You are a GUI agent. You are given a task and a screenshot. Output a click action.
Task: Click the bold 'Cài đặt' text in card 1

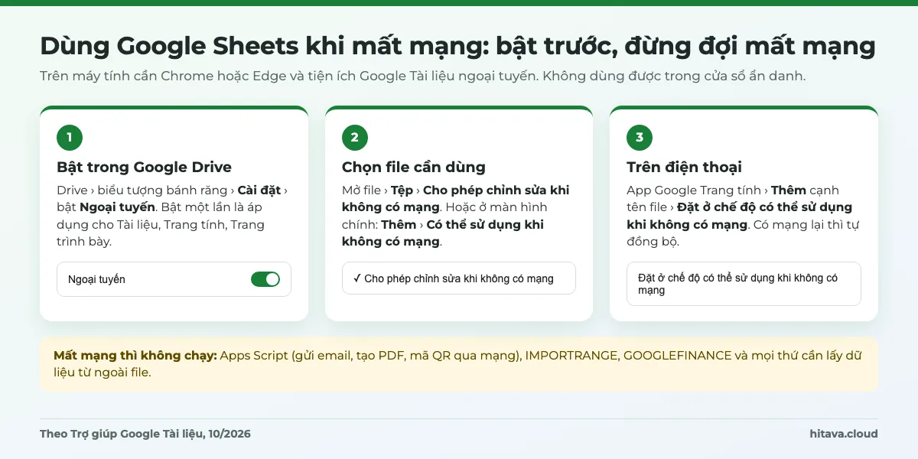(259, 190)
